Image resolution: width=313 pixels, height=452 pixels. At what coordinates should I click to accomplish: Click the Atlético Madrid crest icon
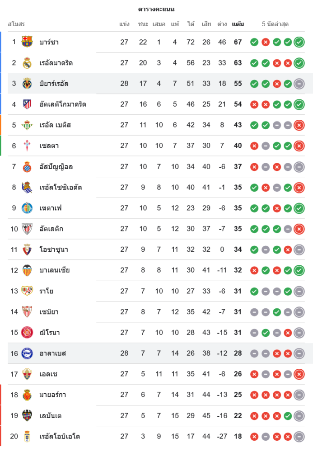point(27,104)
